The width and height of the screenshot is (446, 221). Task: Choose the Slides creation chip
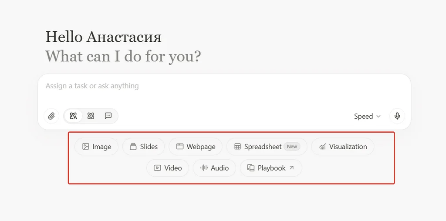point(143,147)
